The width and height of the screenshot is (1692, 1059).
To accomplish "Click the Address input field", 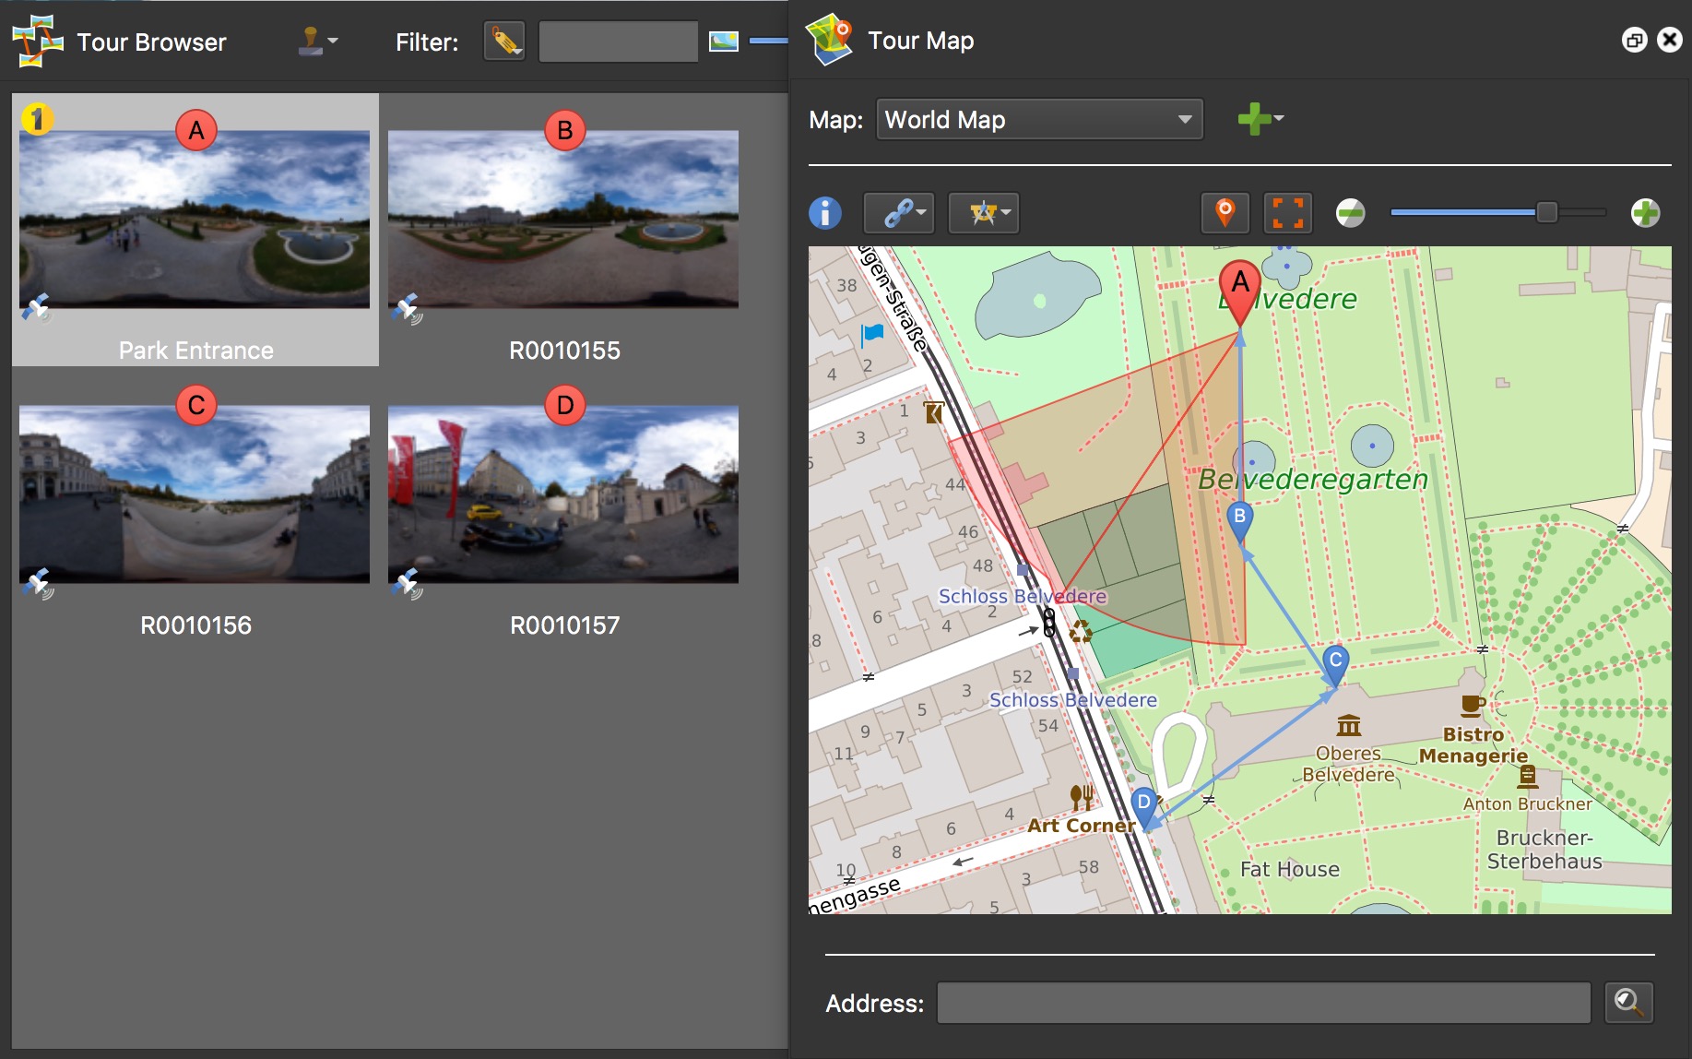I will (1263, 1003).
